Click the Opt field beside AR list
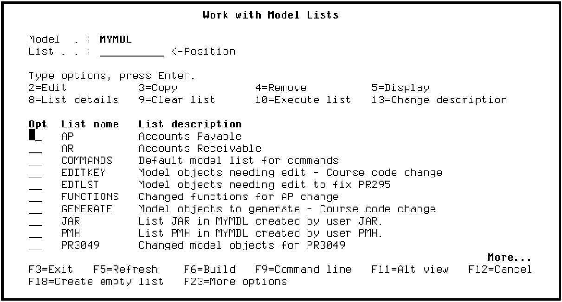The image size is (562, 302). tap(35, 149)
